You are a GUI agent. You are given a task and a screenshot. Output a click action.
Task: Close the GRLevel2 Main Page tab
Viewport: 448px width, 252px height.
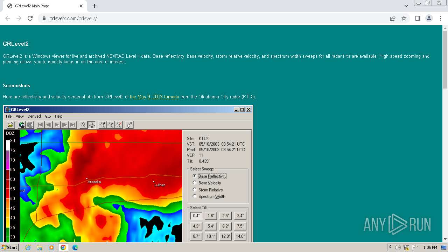pyautogui.click(x=81, y=6)
